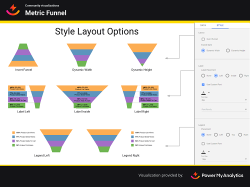Click the Label Inside funnel example
Viewport: 250px width, 187px height.
(82, 96)
